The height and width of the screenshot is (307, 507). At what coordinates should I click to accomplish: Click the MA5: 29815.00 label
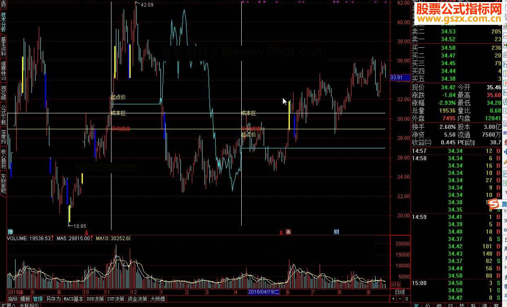(73, 238)
